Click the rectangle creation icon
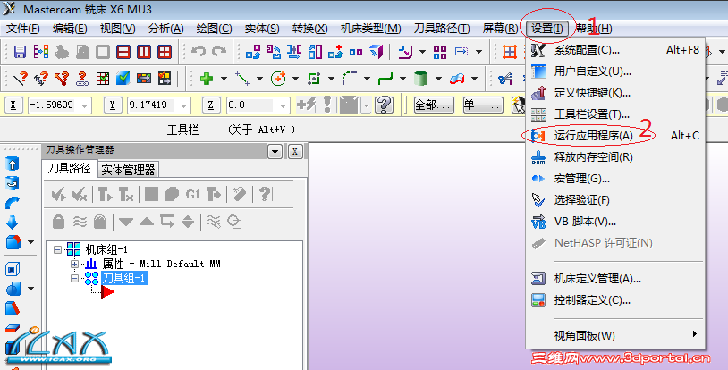 click(314, 79)
